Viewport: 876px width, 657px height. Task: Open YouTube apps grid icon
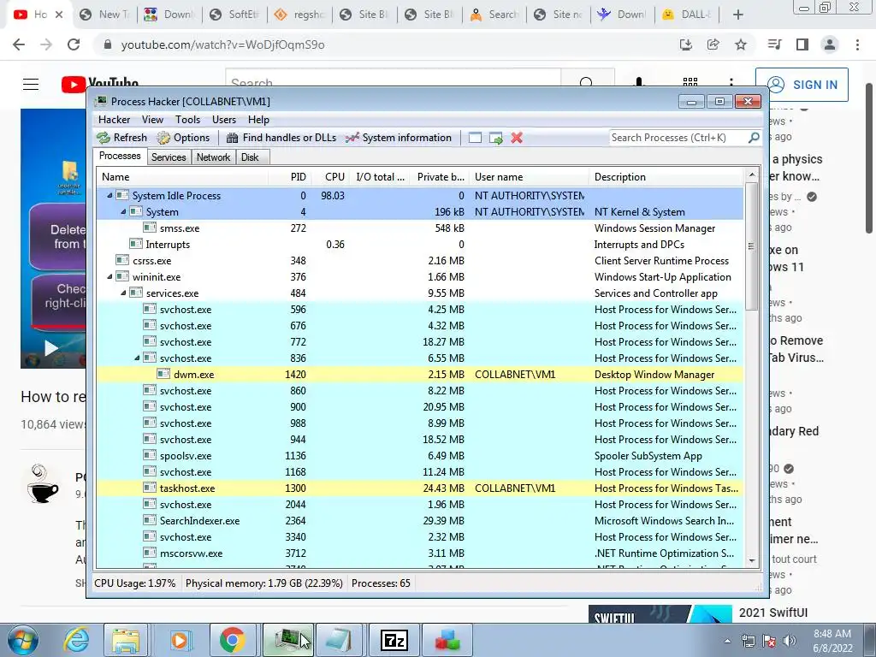(x=690, y=83)
